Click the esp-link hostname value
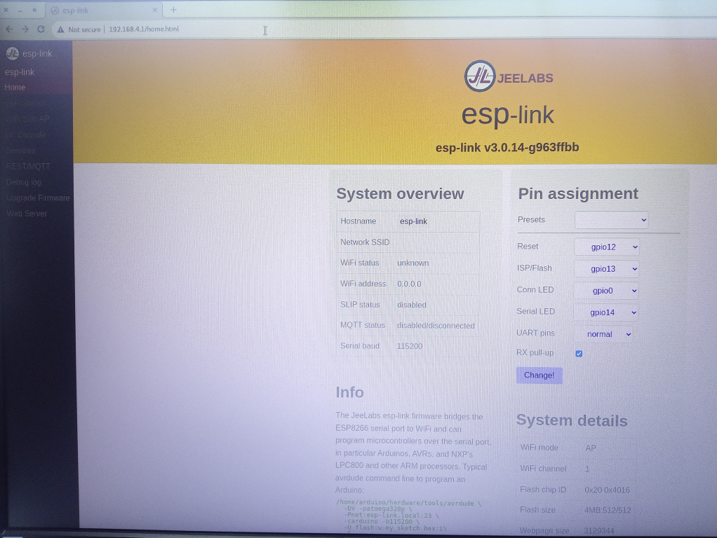Viewport: 717px width, 538px height. click(413, 221)
